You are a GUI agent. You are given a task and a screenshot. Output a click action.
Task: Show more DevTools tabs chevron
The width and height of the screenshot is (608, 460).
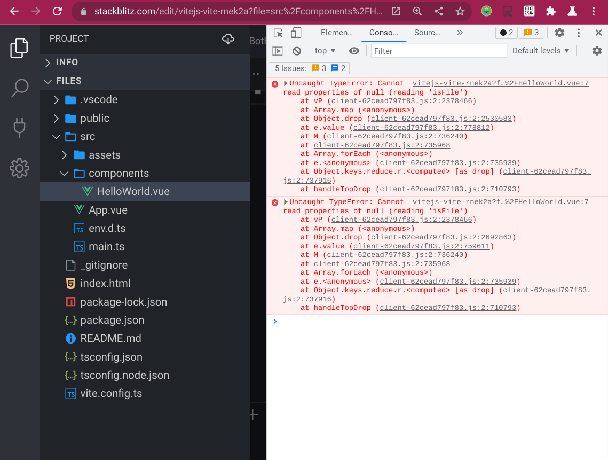coord(460,33)
